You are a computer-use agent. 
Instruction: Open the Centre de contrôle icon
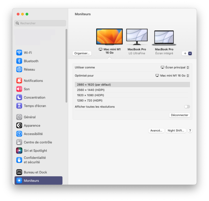click(19, 142)
